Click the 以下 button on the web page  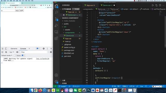22,11
